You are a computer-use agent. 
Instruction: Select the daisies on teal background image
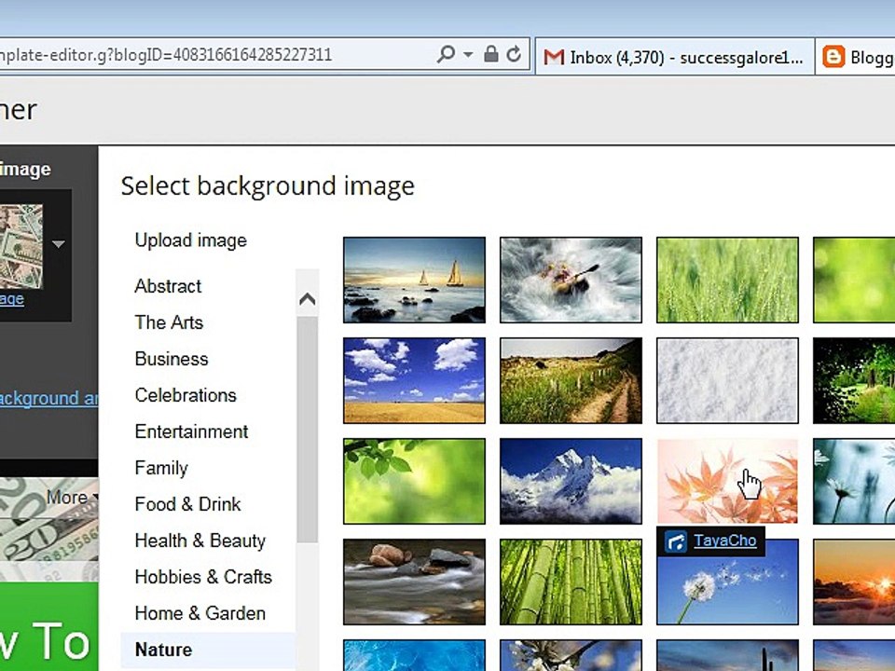(x=854, y=481)
